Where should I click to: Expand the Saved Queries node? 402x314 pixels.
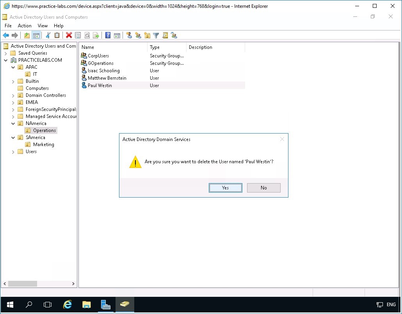5,54
